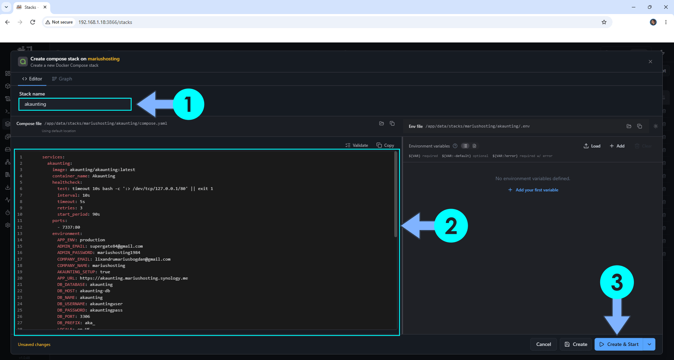Click the Not secure site info chip
Viewport: 674px width, 360px height.
(59, 22)
